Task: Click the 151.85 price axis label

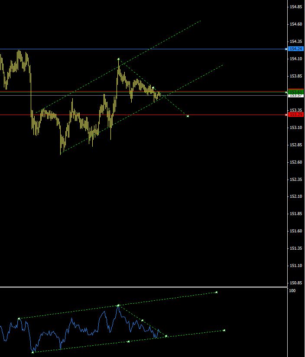Action: point(296,214)
